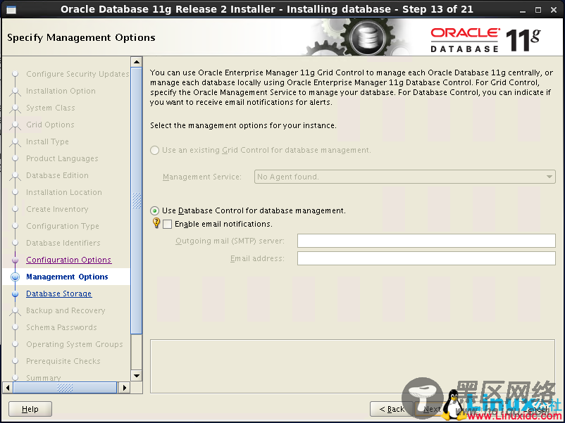This screenshot has height=423, width=565.
Task: Click the Email address input field
Action: (426, 258)
